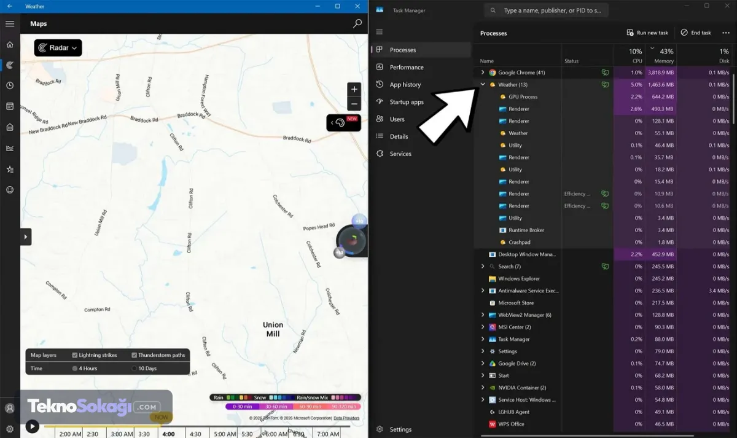The image size is (737, 438).
Task: Open Task Manager hamburger navigation icon
Action: pos(379,32)
